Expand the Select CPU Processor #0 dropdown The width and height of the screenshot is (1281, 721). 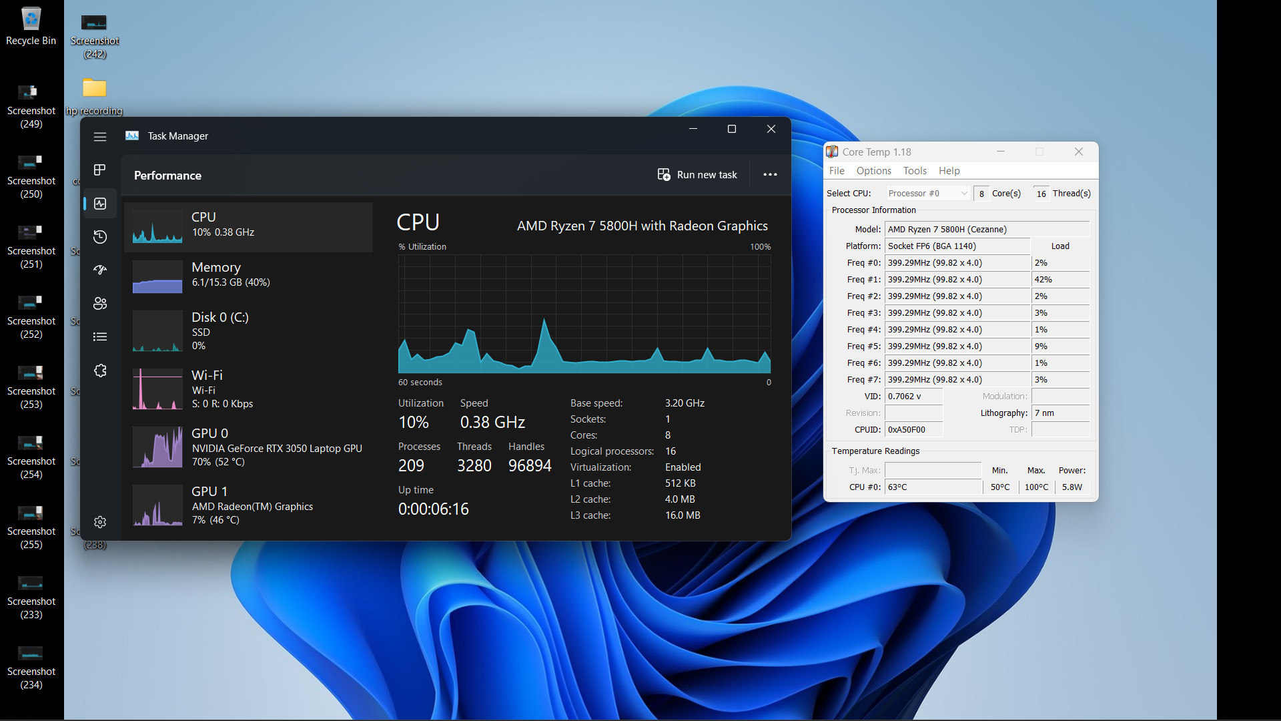point(927,194)
